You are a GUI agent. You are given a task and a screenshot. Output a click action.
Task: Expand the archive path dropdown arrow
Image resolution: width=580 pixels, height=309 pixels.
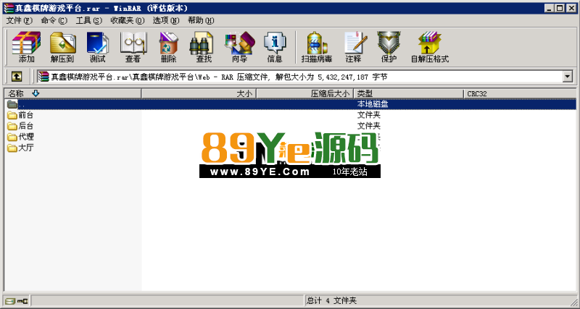pyautogui.click(x=568, y=76)
